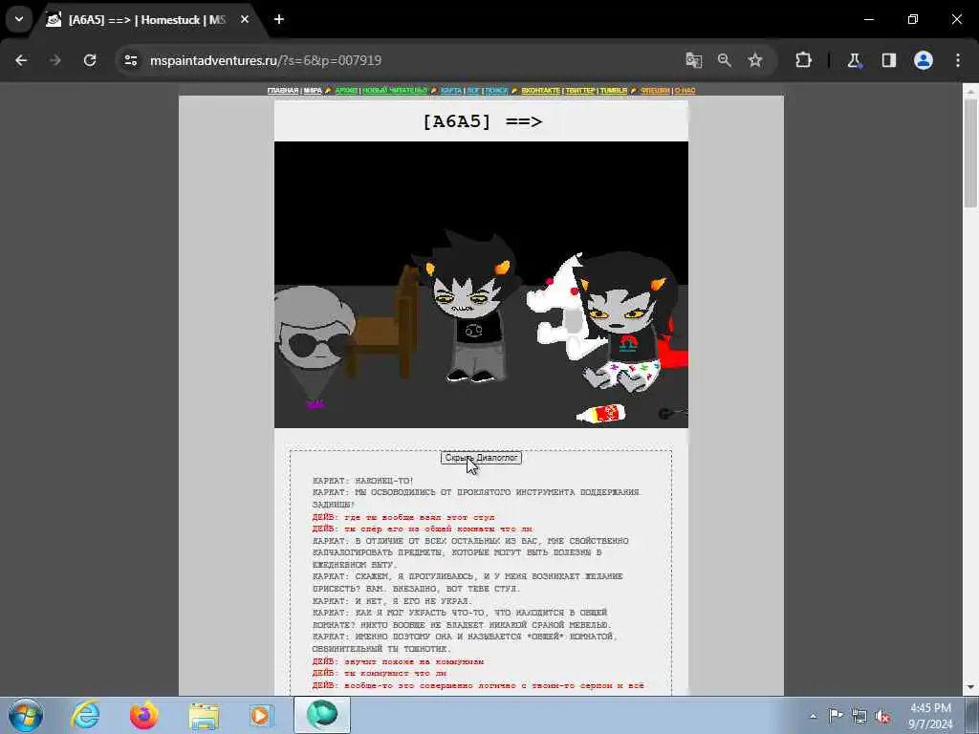This screenshot has width=979, height=734.
Task: Go back to the previous page
Action: coord(21,60)
